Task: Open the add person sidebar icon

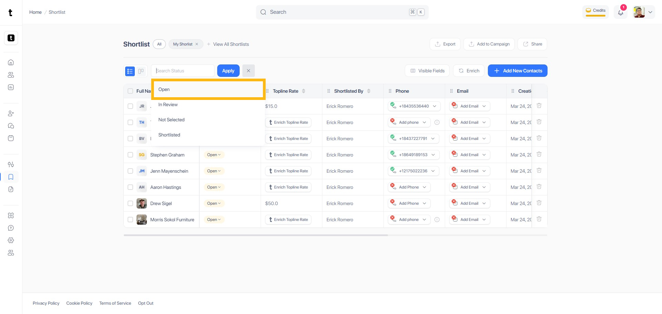Action: pyautogui.click(x=11, y=113)
